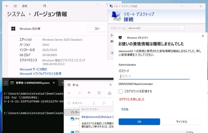
Task: Select the ホーム tab in File Explorer
Action: (73, 85)
